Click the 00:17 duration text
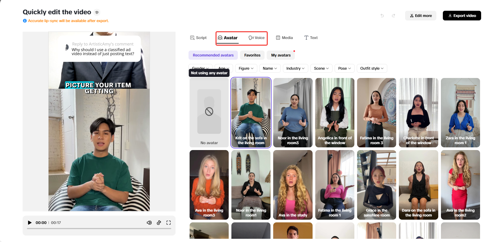 click(x=56, y=223)
